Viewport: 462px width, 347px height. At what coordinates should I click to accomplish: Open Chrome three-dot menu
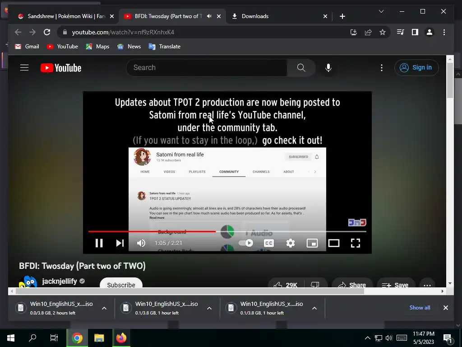click(x=444, y=32)
